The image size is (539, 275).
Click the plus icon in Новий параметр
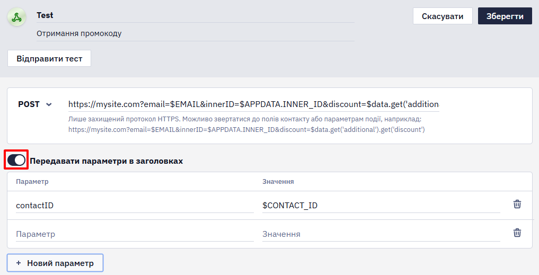click(19, 263)
